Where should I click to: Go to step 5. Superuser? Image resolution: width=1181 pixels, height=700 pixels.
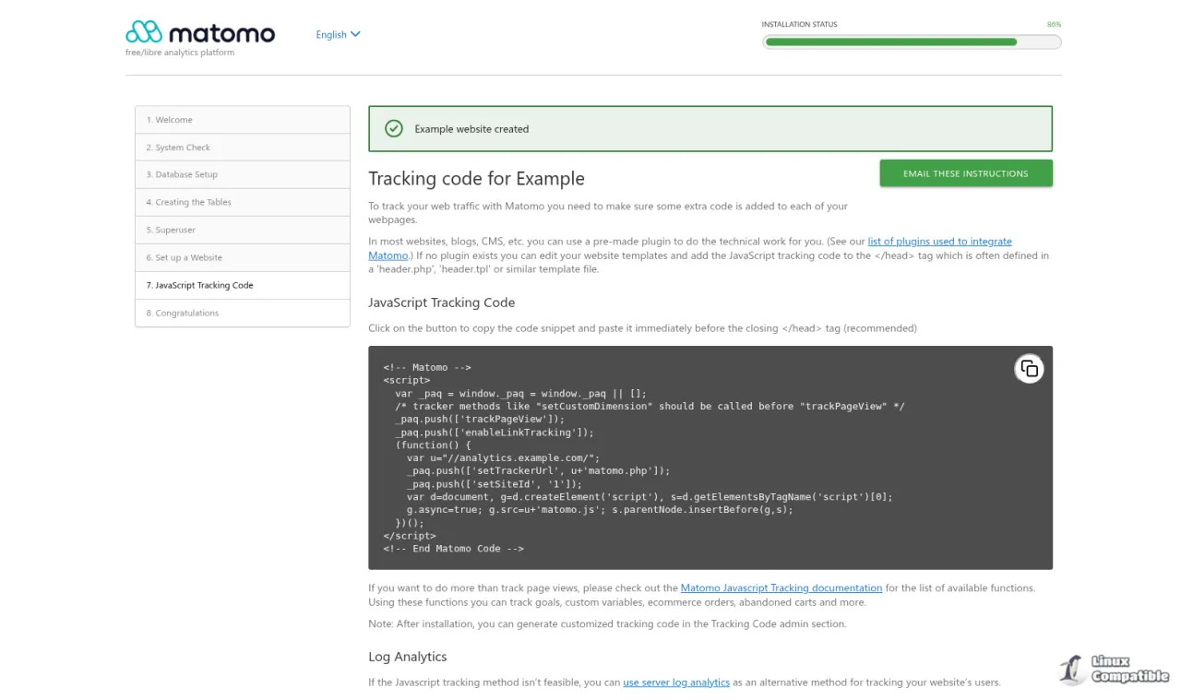pos(243,230)
